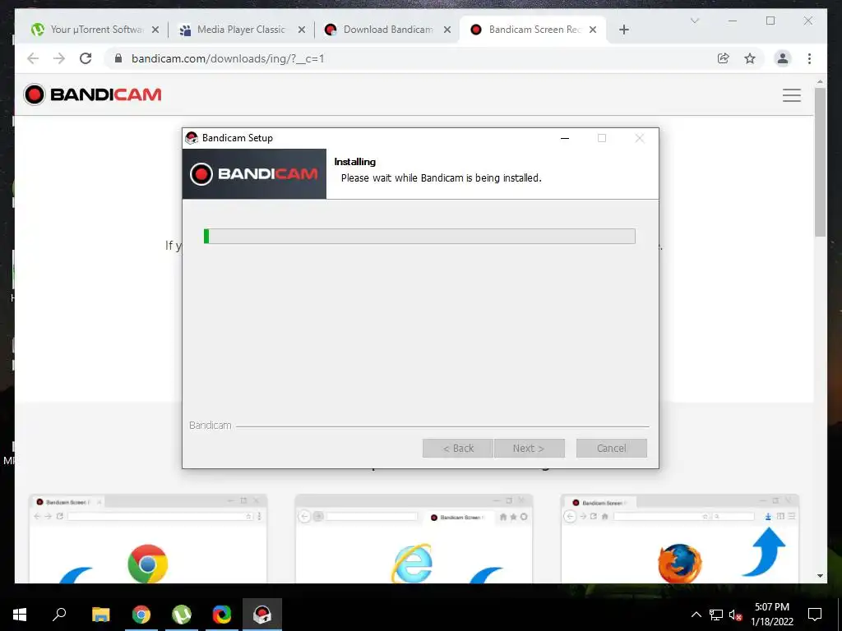This screenshot has height=631, width=842.
Task: Click the Chrome browser instructions thumbnail
Action: click(148, 538)
